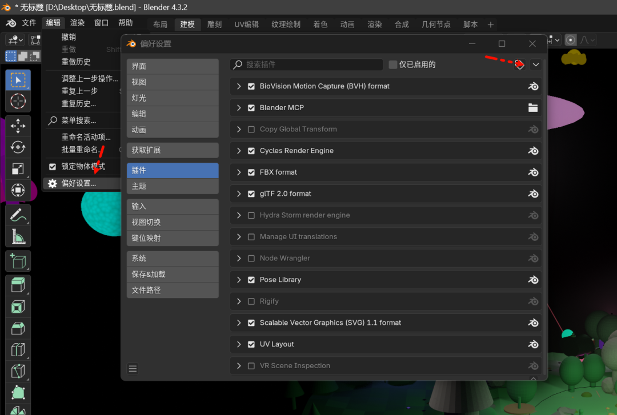The image size is (617, 415).
Task: Expand the glTF 2.0 format add-on
Action: pos(239,194)
